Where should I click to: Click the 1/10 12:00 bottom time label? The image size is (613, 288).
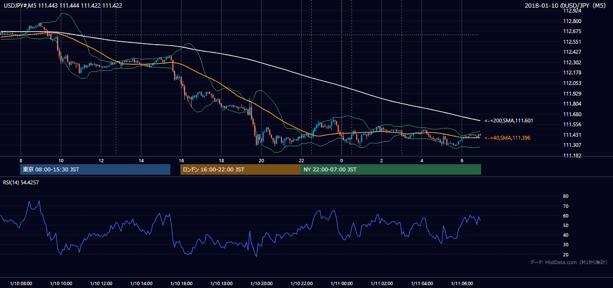(x=101, y=284)
